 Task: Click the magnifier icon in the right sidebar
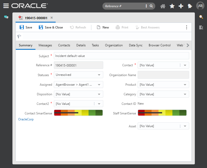(x=201, y=17)
